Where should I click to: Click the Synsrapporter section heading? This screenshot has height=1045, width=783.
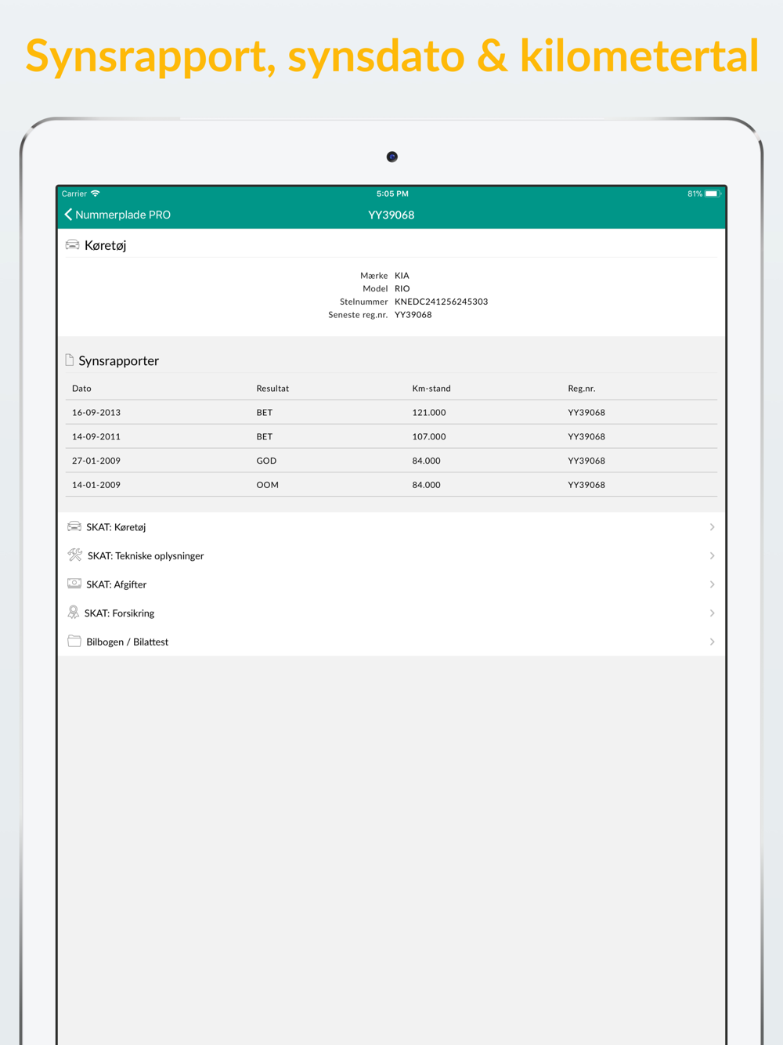click(118, 360)
